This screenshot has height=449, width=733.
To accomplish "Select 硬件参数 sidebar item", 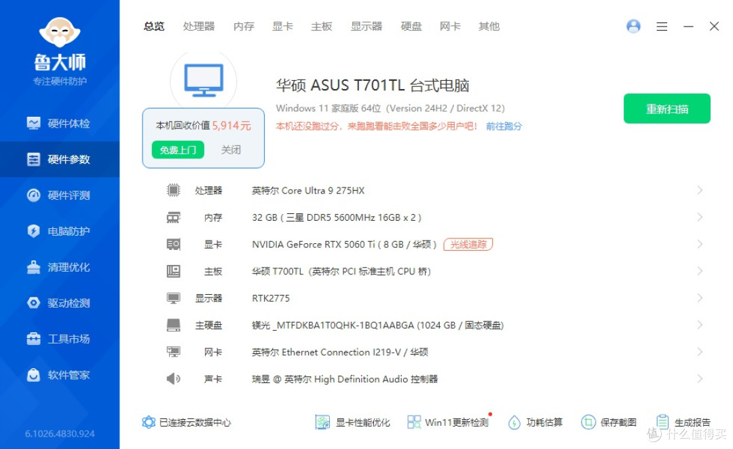I will pyautogui.click(x=59, y=160).
